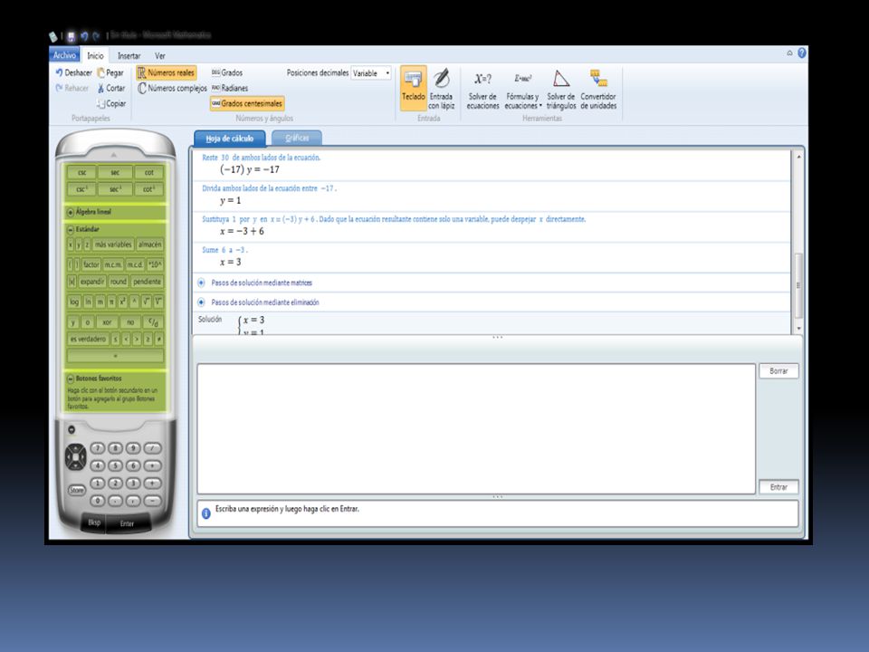869x652 pixels.
Task: Switch to the Inicio ribbon tab
Action: [95, 55]
